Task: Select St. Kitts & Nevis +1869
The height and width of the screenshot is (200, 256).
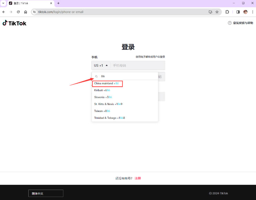Action: [125, 104]
